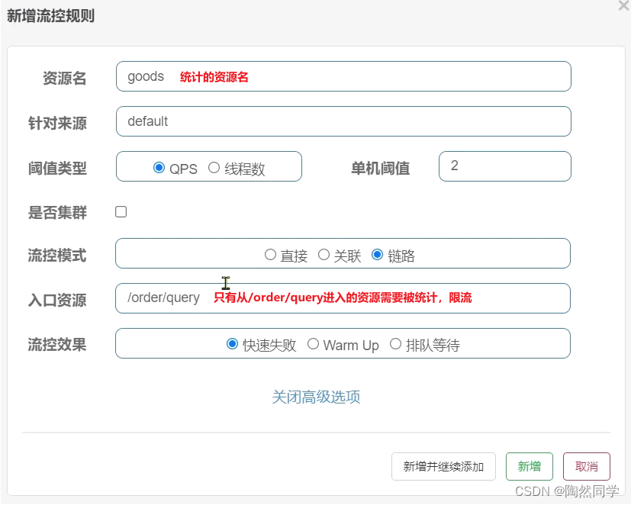631x505 pixels.
Task: Tick the 是否集群 checkbox
Action: tap(121, 211)
